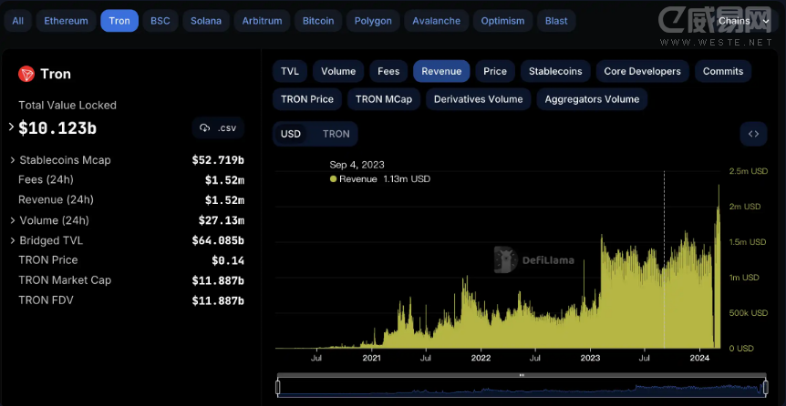Open the Chains dropdown
Viewport: 786px width, 406px height.
[743, 21]
